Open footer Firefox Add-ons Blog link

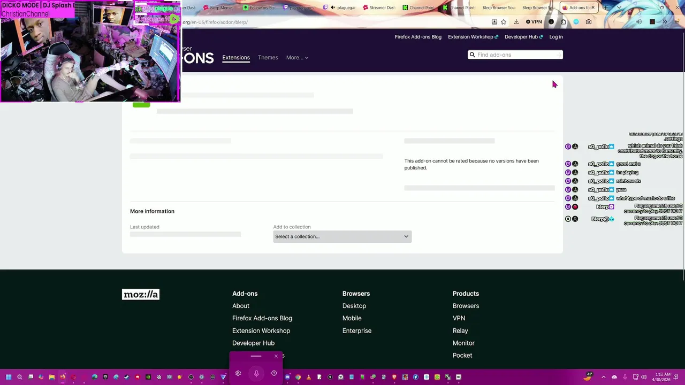(x=262, y=318)
